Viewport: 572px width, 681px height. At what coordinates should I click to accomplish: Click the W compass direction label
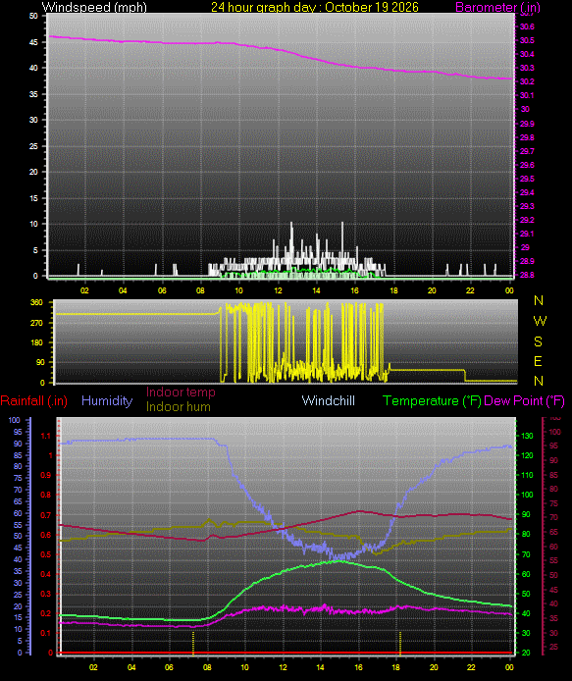(540, 321)
